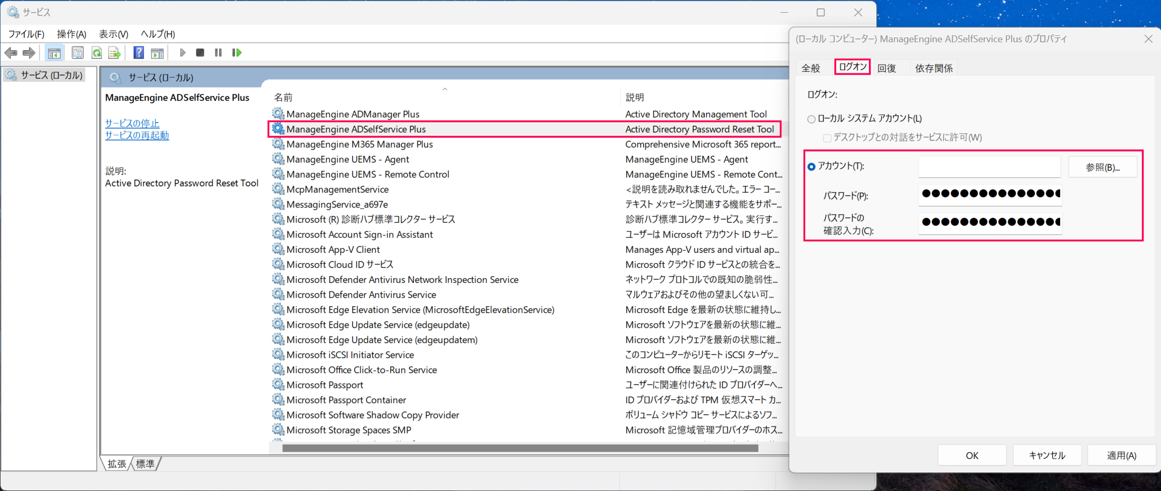The width and height of the screenshot is (1161, 491).
Task: Click the サービスの再起動 link
Action: [x=137, y=135]
